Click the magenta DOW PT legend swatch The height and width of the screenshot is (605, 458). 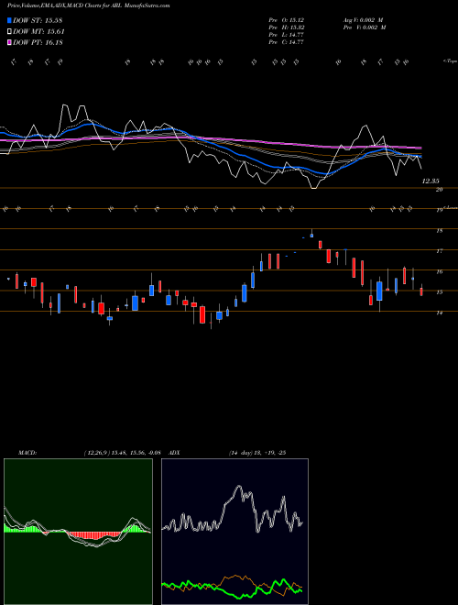tap(9, 42)
